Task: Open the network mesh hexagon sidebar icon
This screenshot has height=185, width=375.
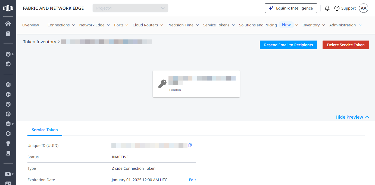Action: click(8, 85)
